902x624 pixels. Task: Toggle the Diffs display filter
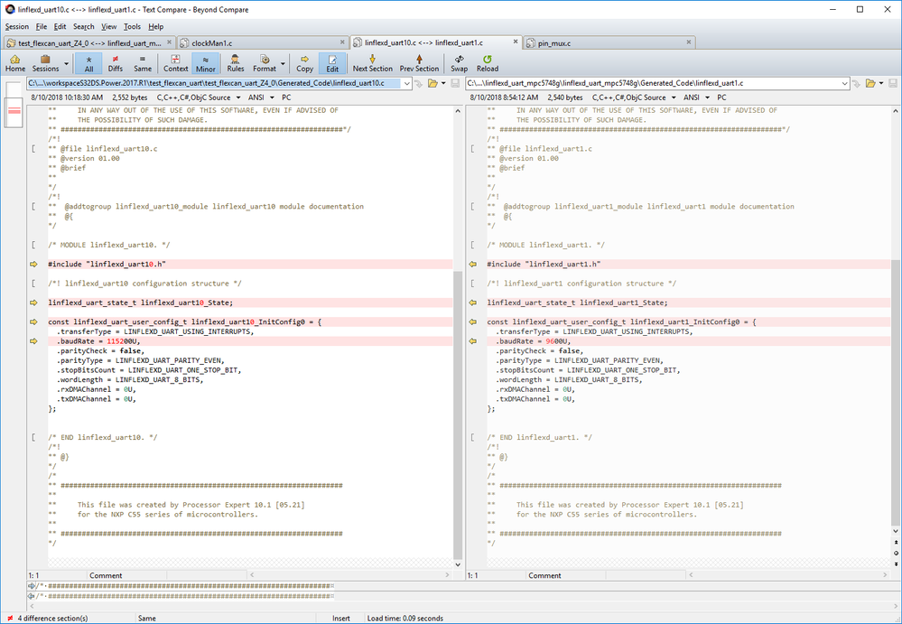(x=115, y=63)
